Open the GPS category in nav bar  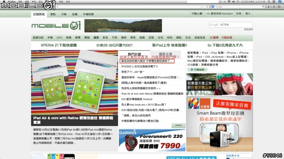pyautogui.click(x=59, y=38)
